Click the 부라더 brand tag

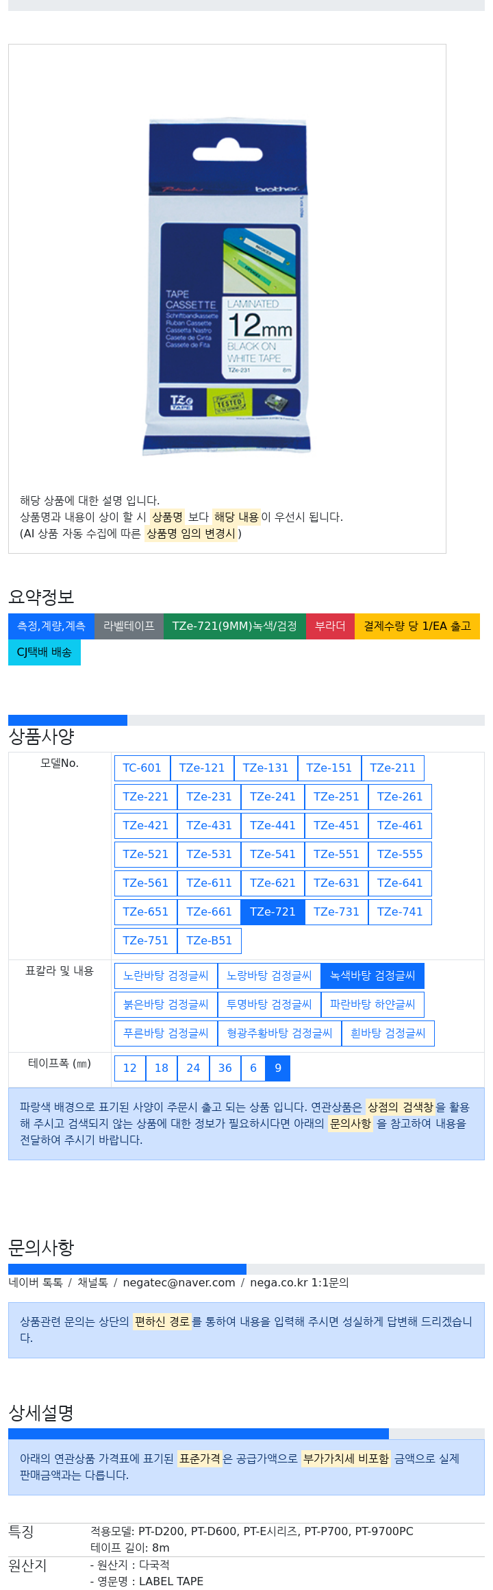click(330, 626)
